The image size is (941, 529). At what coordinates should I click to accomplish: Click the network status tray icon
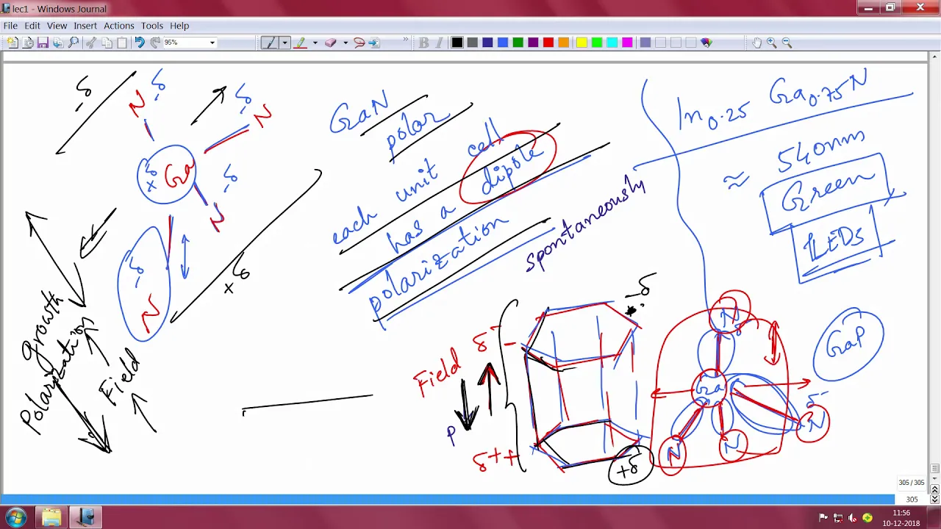coord(839,517)
